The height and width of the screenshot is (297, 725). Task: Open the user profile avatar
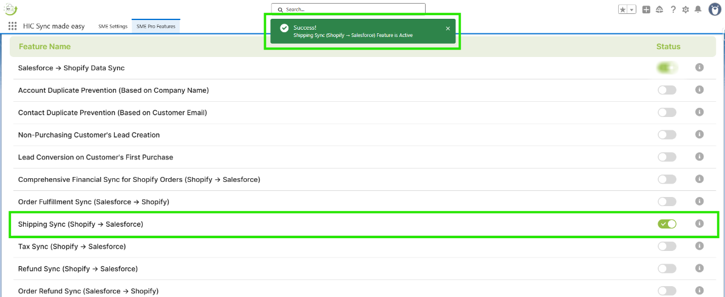tap(715, 9)
